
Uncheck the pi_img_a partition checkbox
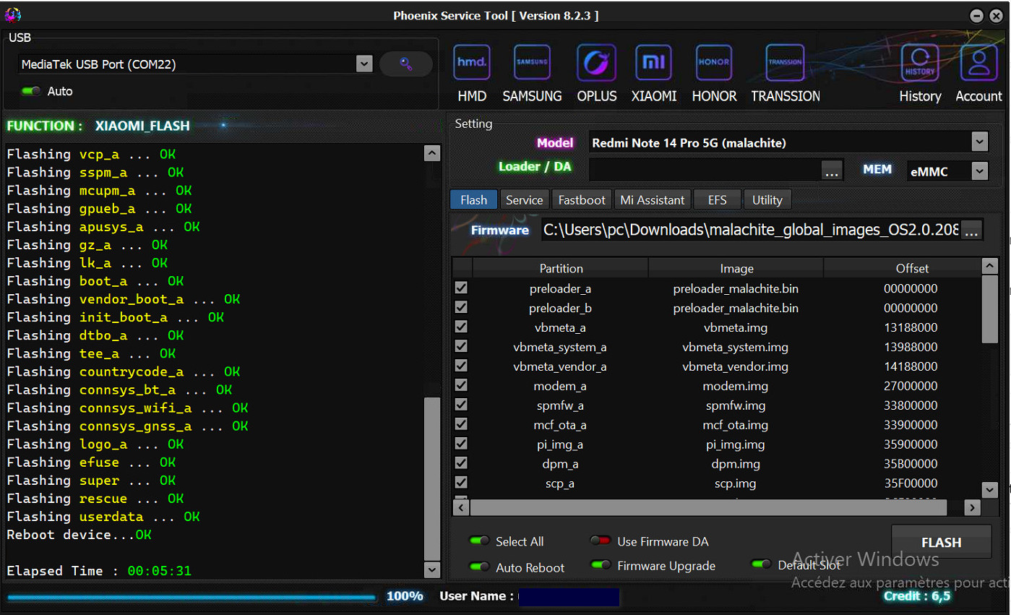pyautogui.click(x=461, y=444)
